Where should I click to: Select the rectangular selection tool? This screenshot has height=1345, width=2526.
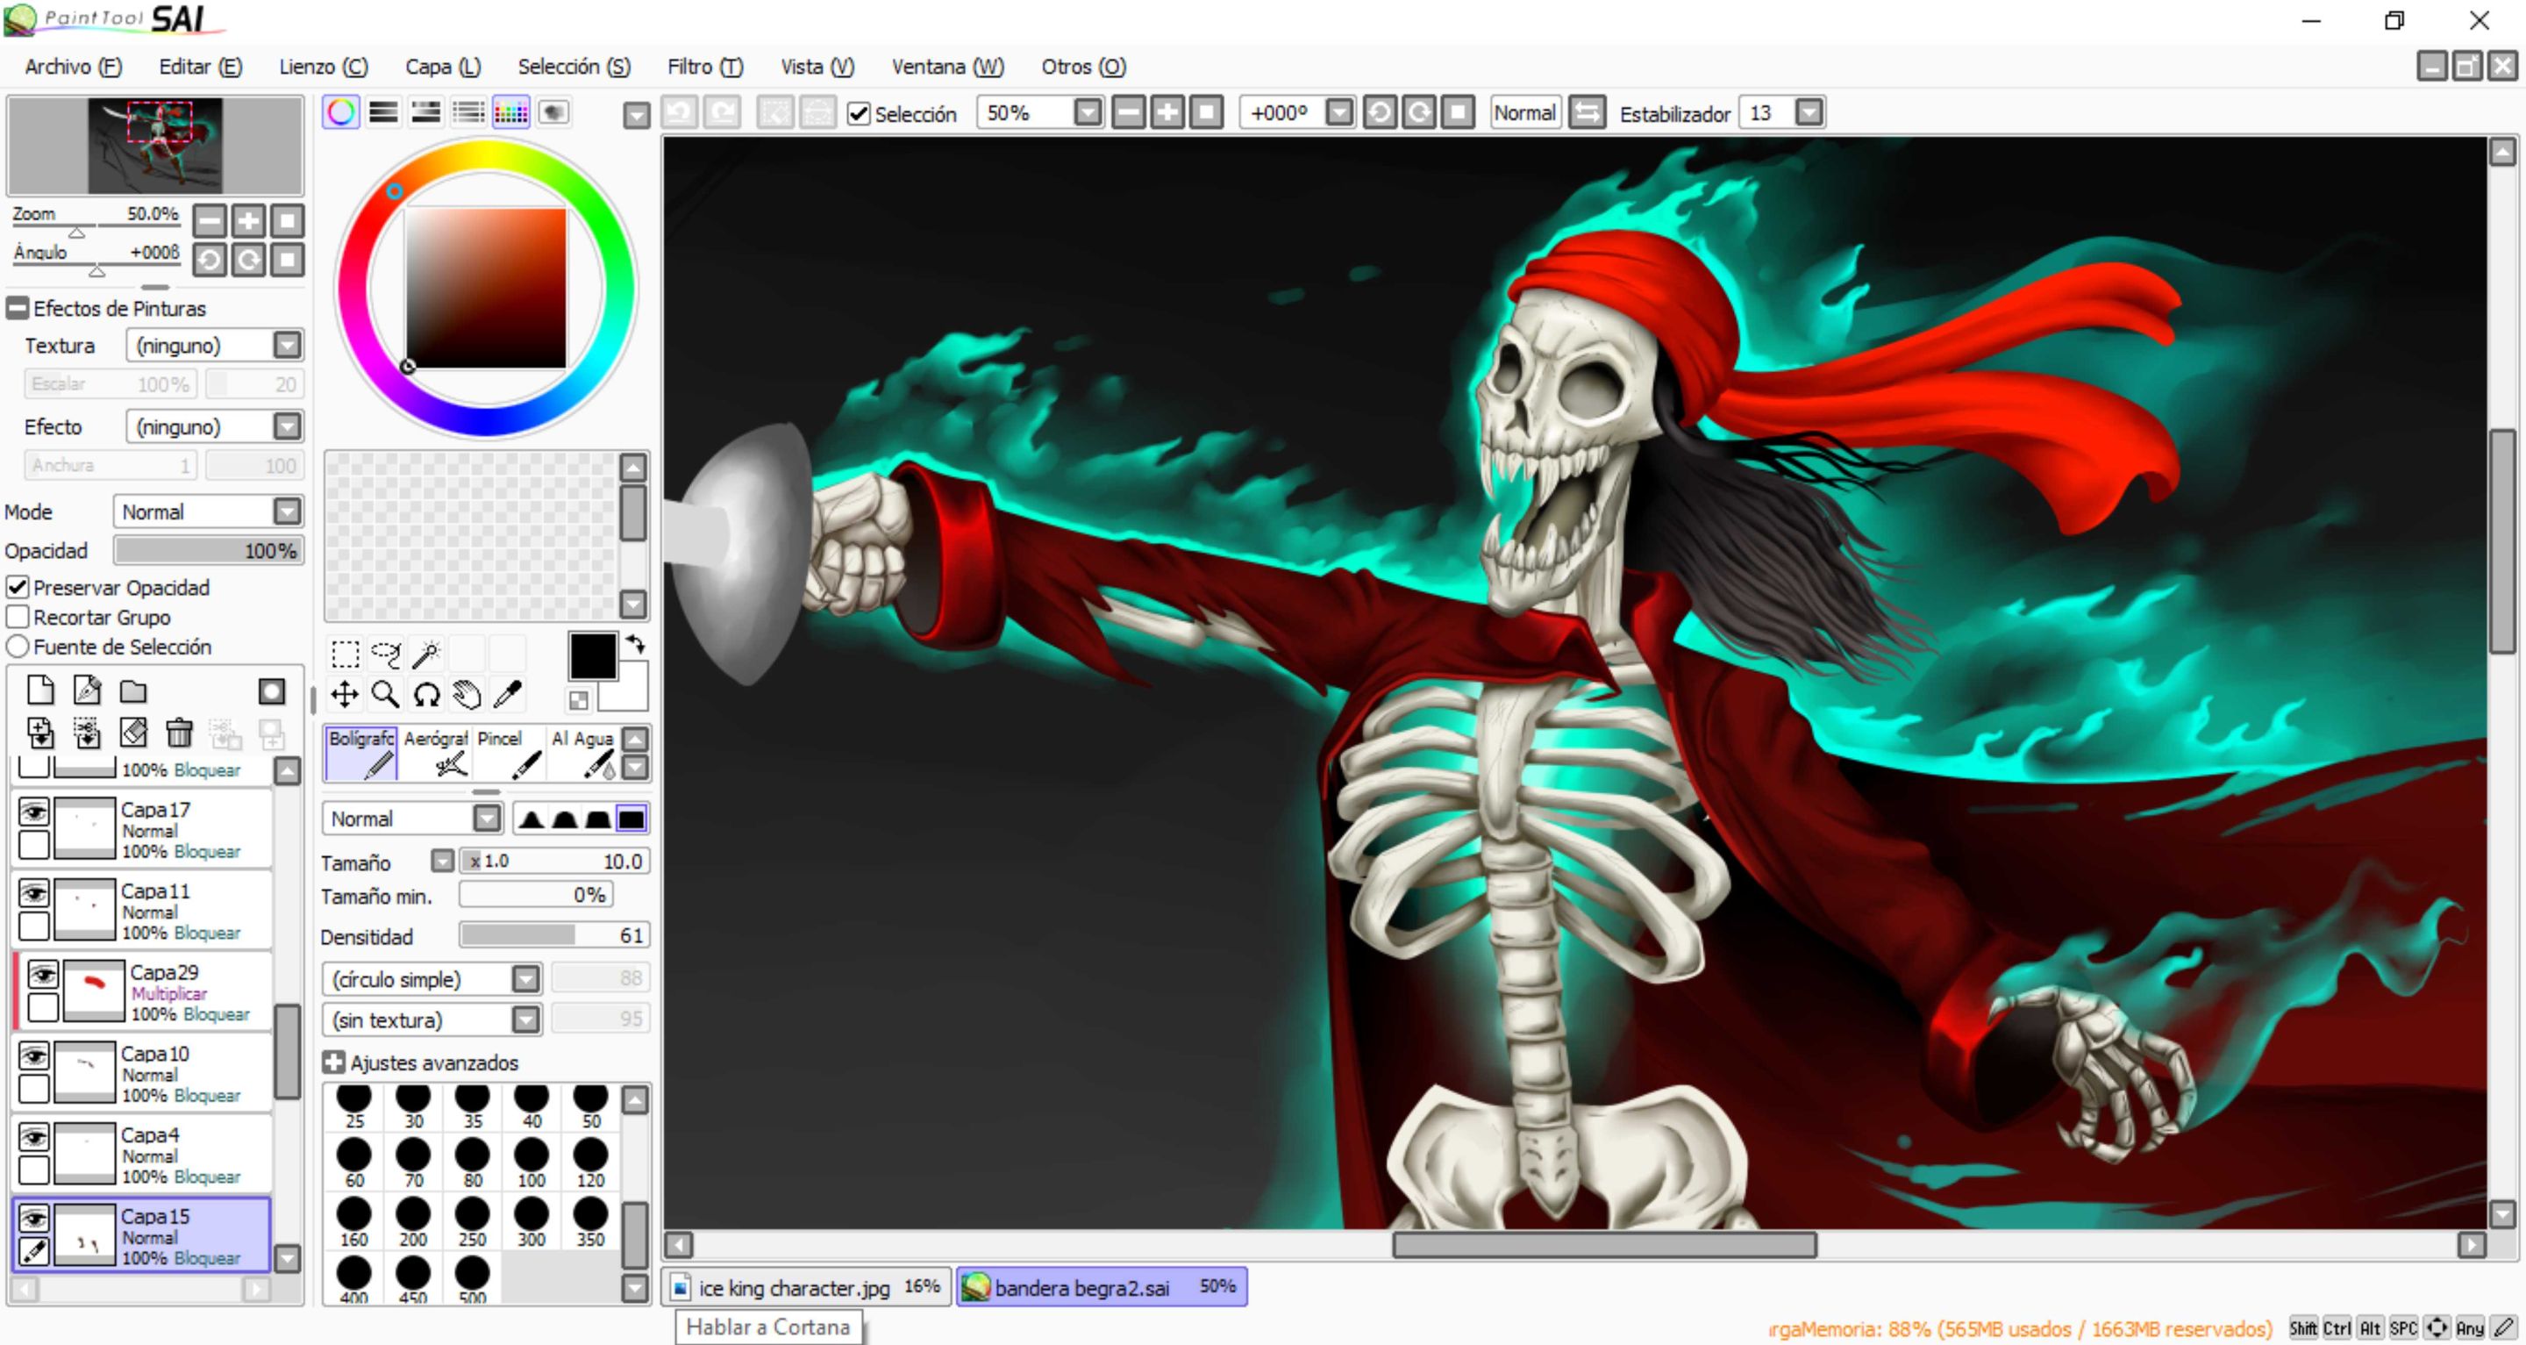tap(346, 654)
